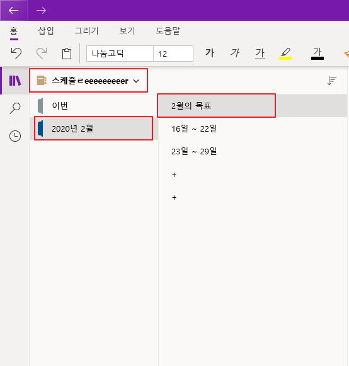Click the font size 12 box

click(x=173, y=54)
